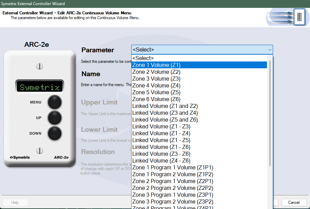This screenshot has width=310, height=209.
Task: Click the parameter list scrollbar
Action: point(270,113)
